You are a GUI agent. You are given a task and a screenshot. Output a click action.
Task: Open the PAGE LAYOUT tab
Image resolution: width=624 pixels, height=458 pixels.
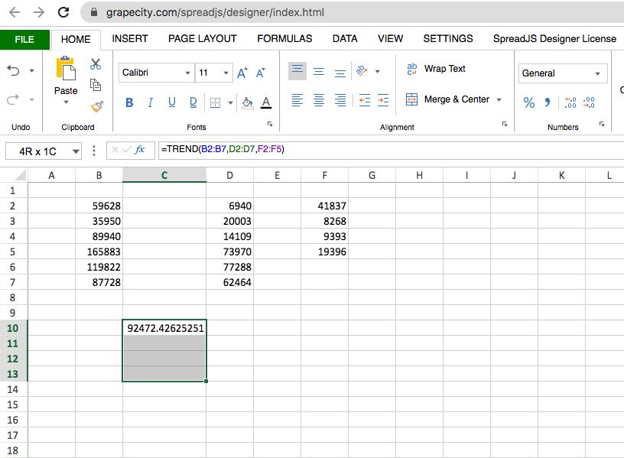click(x=203, y=39)
